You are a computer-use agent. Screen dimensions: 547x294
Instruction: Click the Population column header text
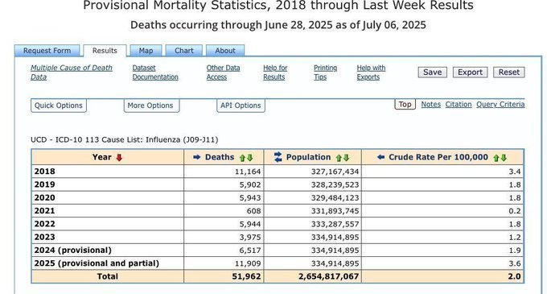(x=308, y=157)
